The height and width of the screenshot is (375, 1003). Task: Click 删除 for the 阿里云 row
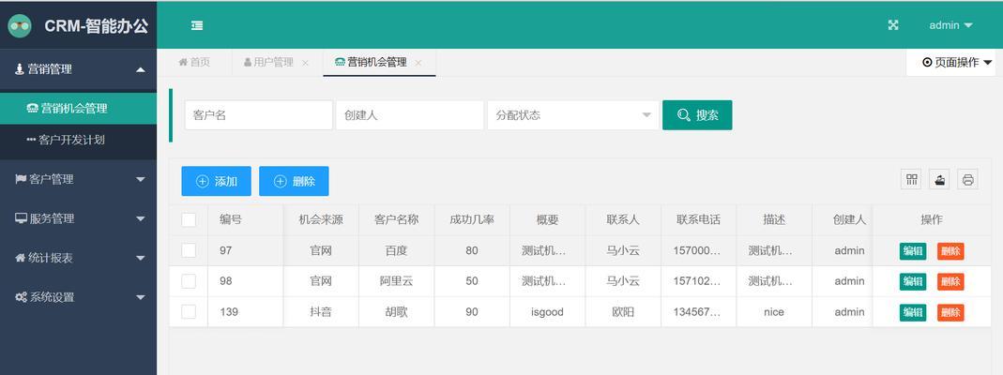click(950, 282)
